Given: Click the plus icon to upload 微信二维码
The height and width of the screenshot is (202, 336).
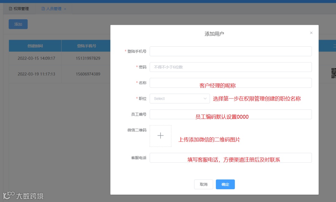Looking at the screenshot, I should 160,136.
